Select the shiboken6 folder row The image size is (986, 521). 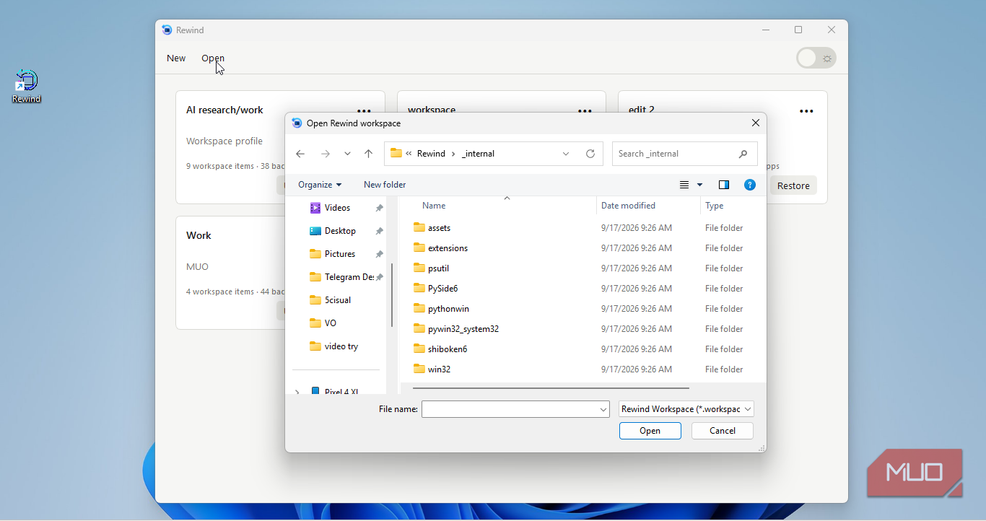point(583,349)
